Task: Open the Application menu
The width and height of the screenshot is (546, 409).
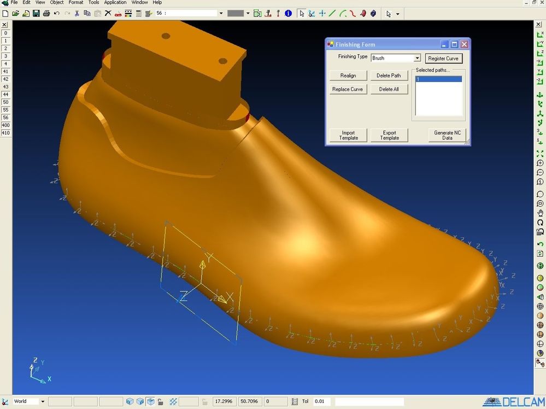Action: (x=115, y=3)
